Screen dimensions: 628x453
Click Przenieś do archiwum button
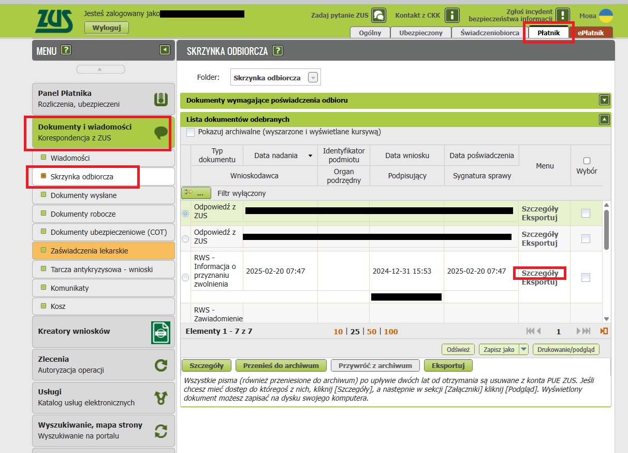[281, 365]
